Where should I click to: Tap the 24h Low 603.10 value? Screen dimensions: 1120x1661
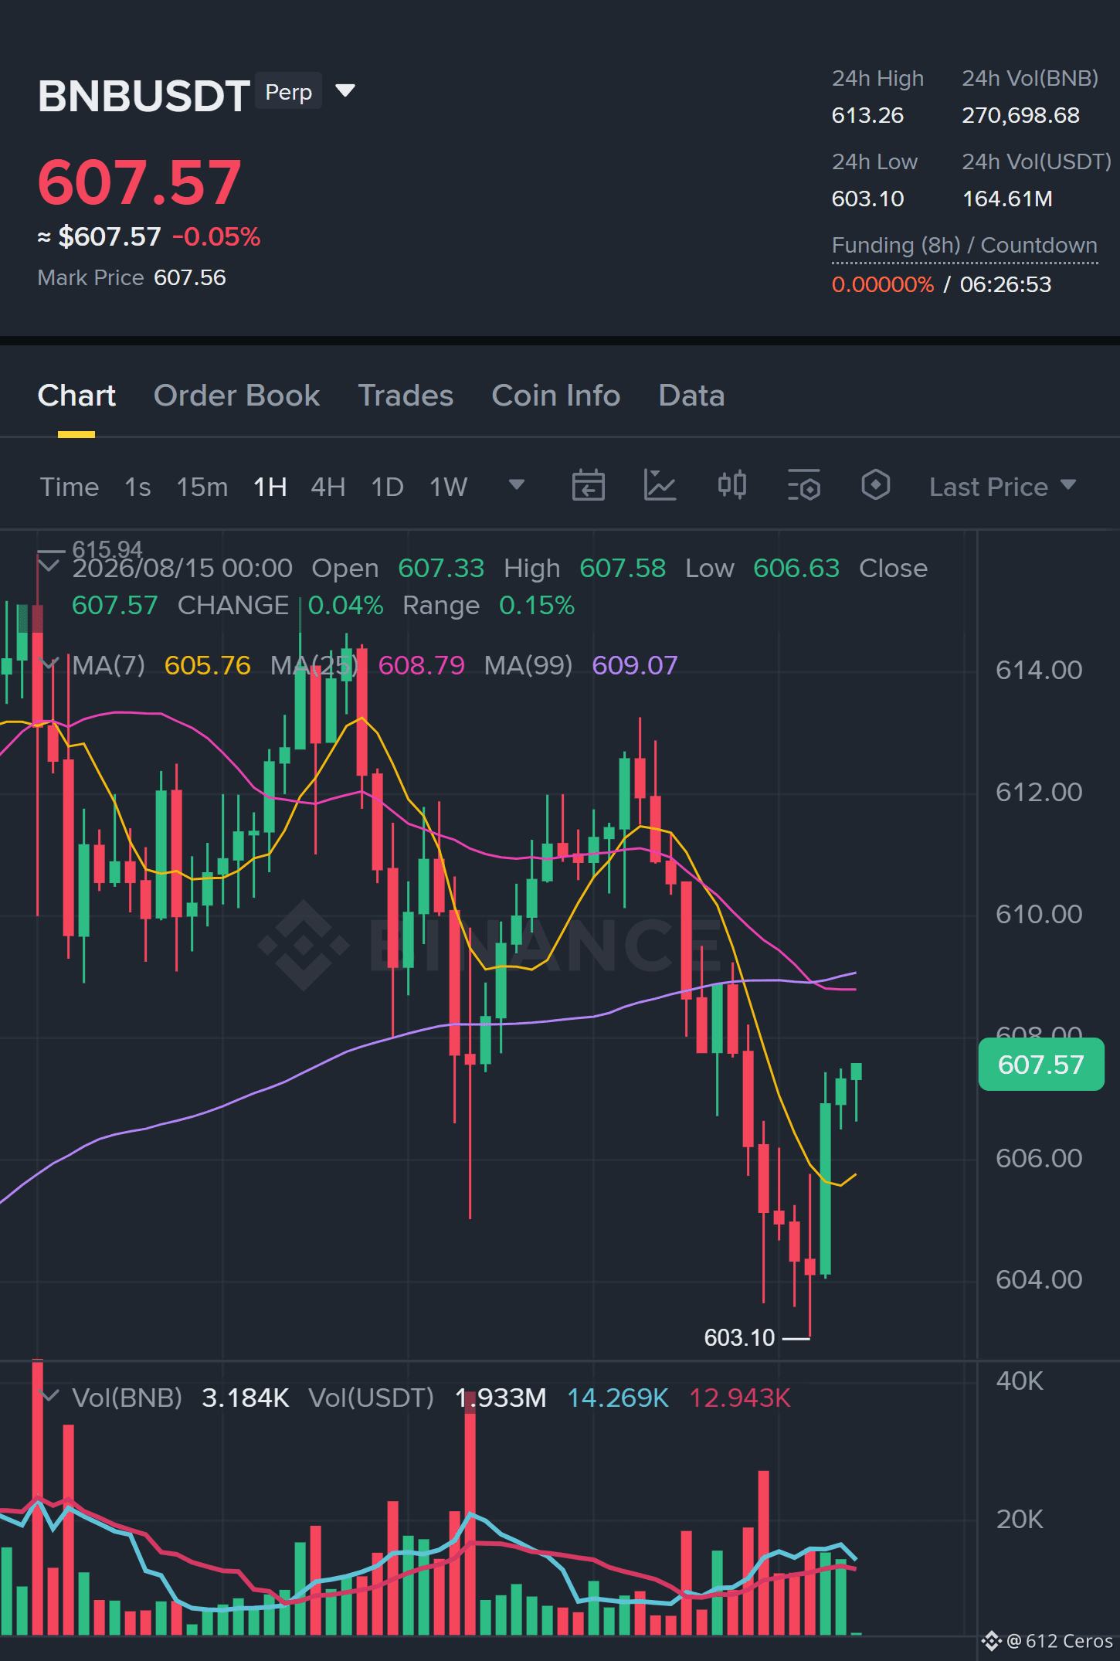click(x=867, y=199)
